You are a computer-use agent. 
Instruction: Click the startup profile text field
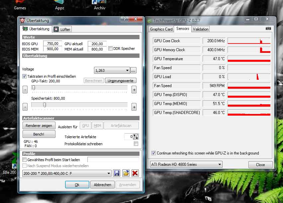coord(113,160)
